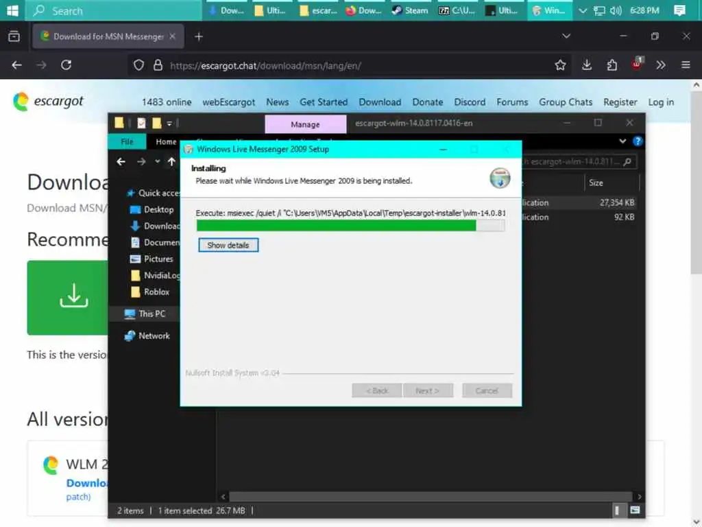Expand hidden system tray icons chevron

[x=583, y=11]
